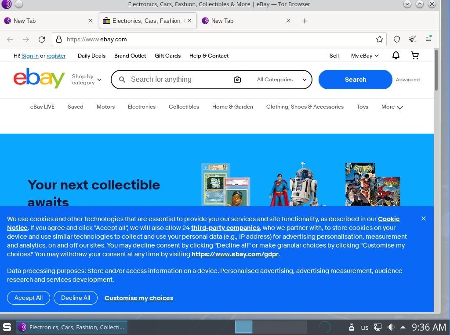Click the eBay logo

click(39, 78)
